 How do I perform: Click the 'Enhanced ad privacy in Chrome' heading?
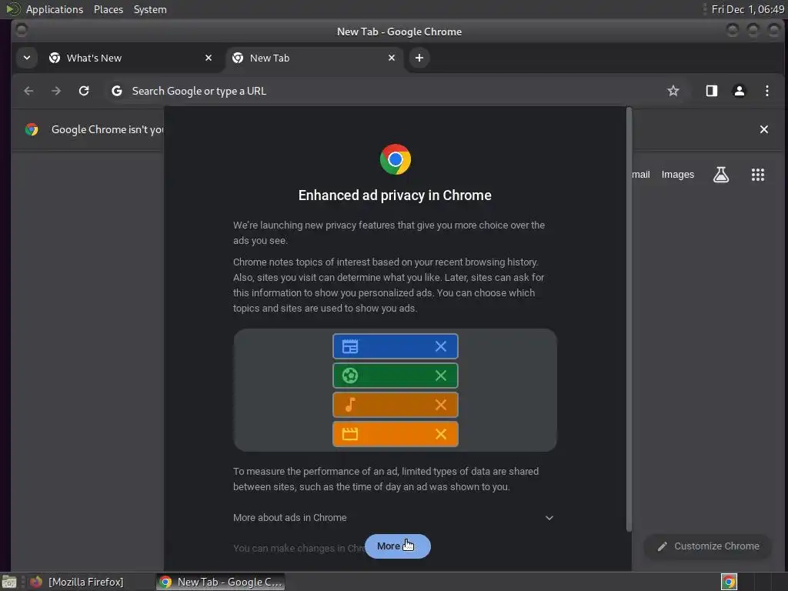click(x=395, y=195)
